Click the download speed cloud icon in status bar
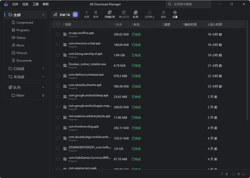Screen dimensions: 250x178 (x=234, y=174)
